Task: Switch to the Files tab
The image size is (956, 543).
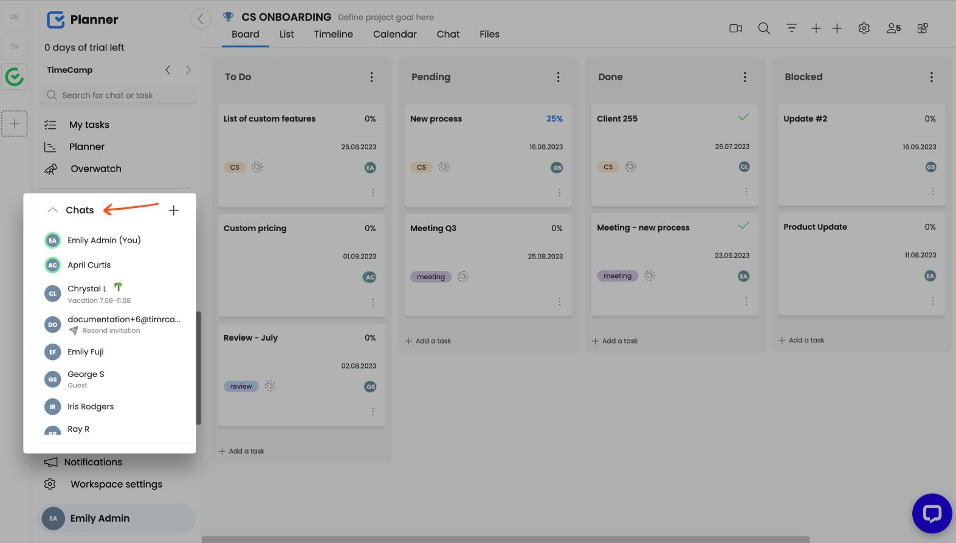Action: 489,35
